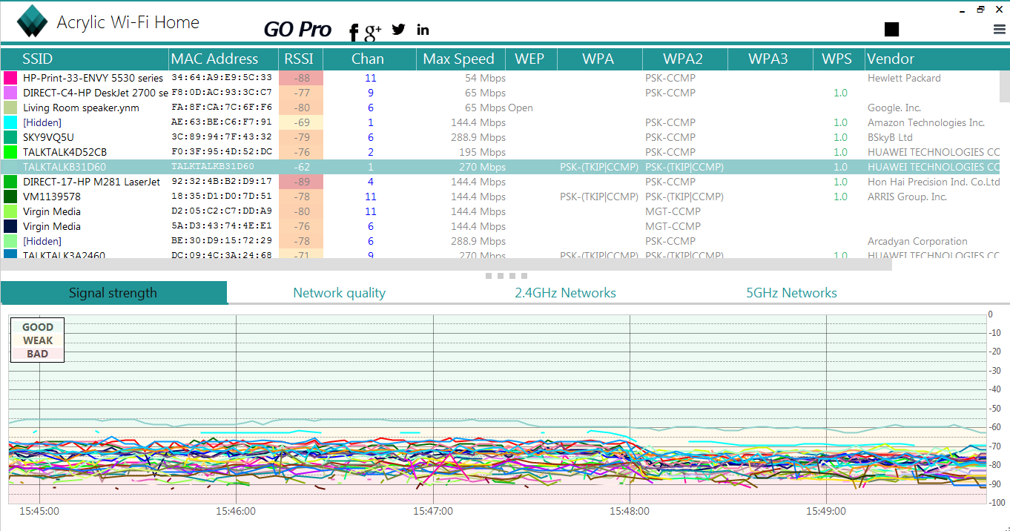Select the green square beside TALKTALK4D52CB
The height and width of the screenshot is (531, 1010).
(10, 152)
